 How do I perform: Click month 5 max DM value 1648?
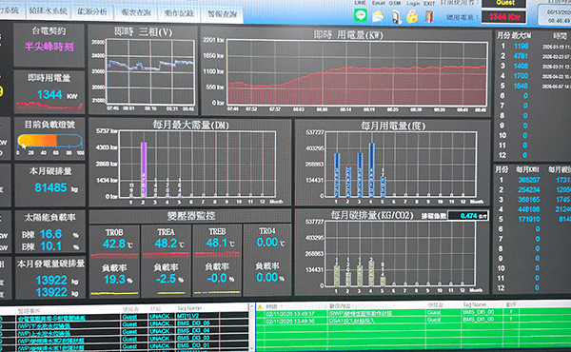521,86
